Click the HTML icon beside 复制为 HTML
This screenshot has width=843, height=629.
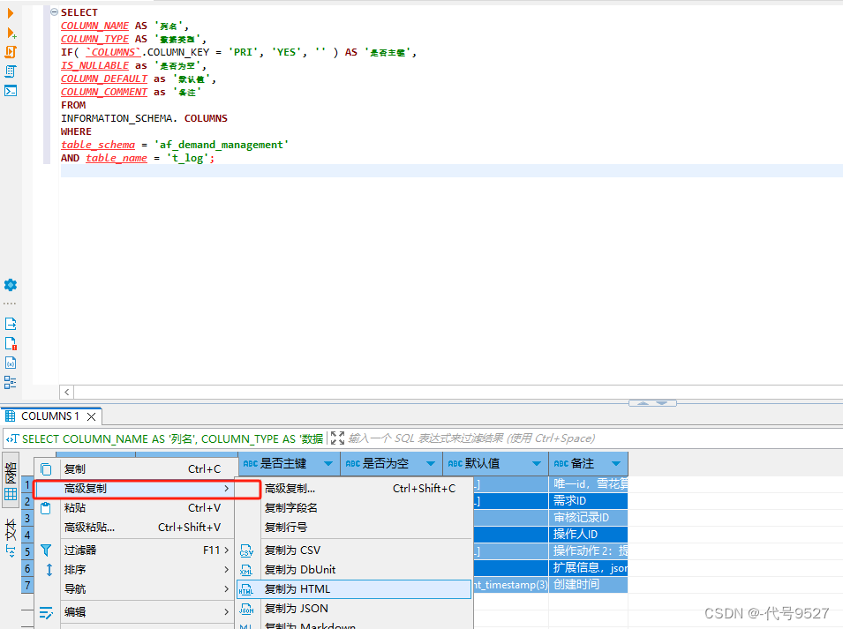pos(246,589)
